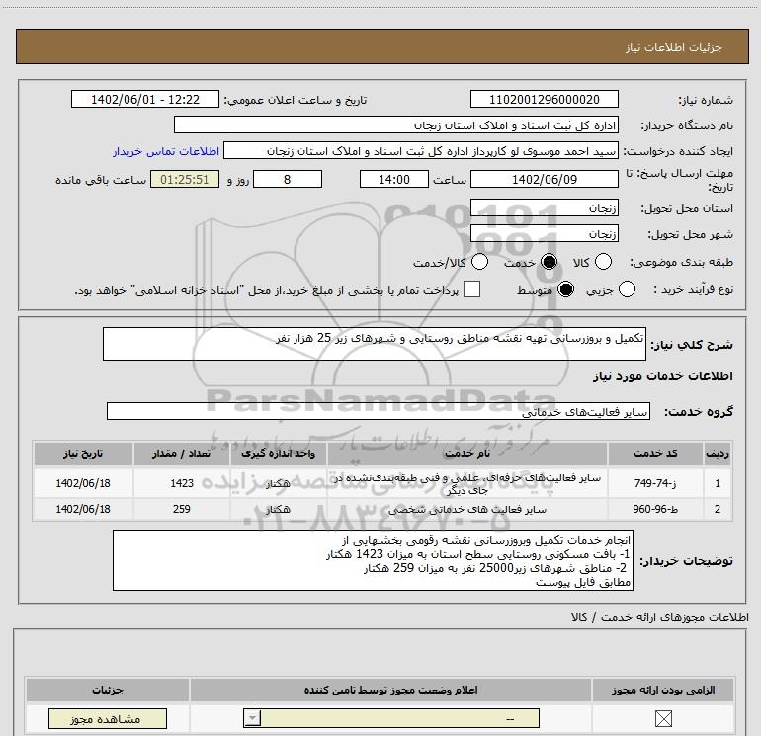Click service code ط-96-960 cell
The height and width of the screenshot is (736, 761).
(655, 509)
